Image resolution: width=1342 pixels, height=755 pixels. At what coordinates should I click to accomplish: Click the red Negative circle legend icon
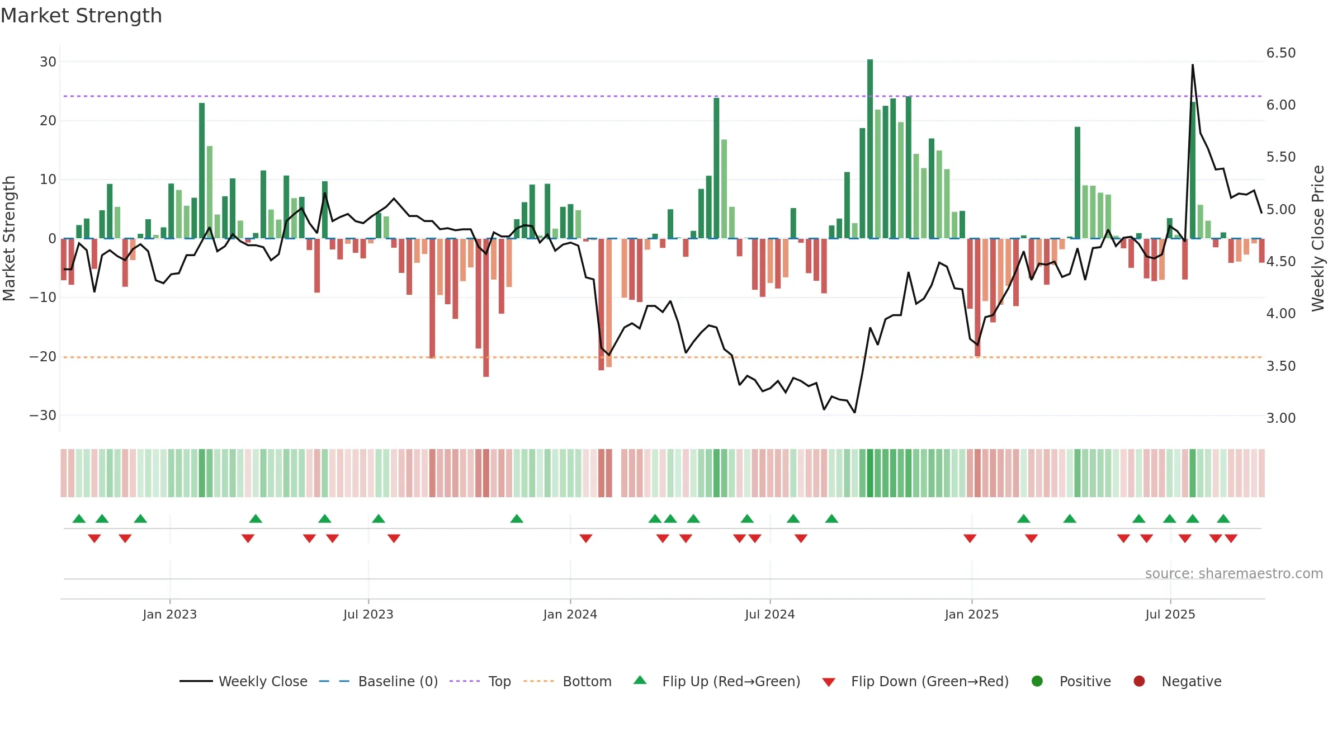pyautogui.click(x=1139, y=681)
